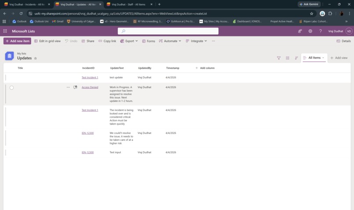Open the Outlook Uni bookmark
354x210 pixels.
coord(39,21)
